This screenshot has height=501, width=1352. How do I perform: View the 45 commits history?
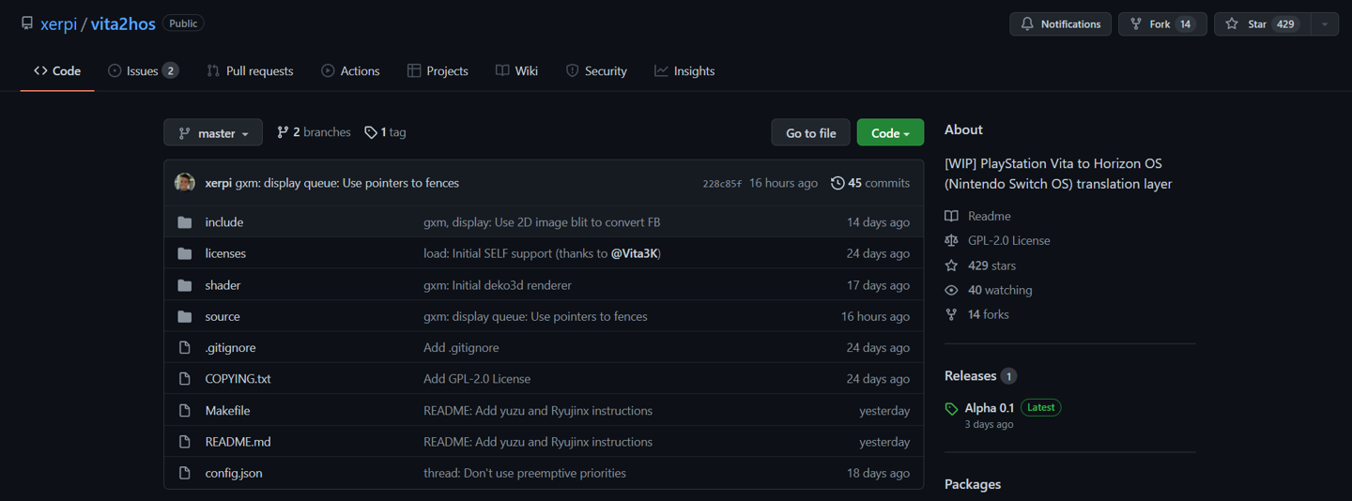pyautogui.click(x=870, y=183)
